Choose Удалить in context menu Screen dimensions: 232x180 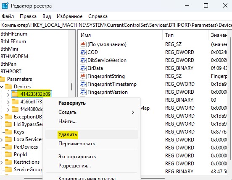pos(92,134)
